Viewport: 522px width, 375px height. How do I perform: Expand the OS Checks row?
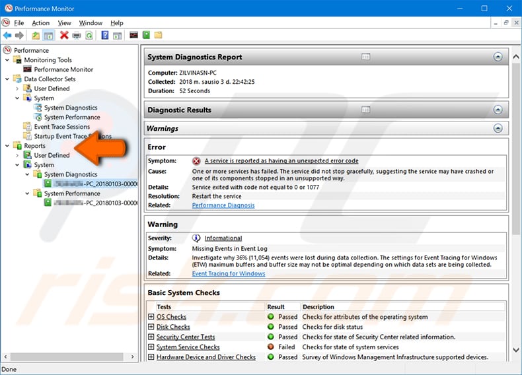151,317
